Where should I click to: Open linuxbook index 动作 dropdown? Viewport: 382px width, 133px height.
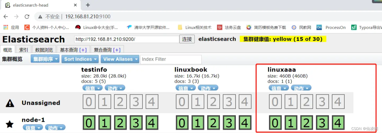tap(208, 88)
